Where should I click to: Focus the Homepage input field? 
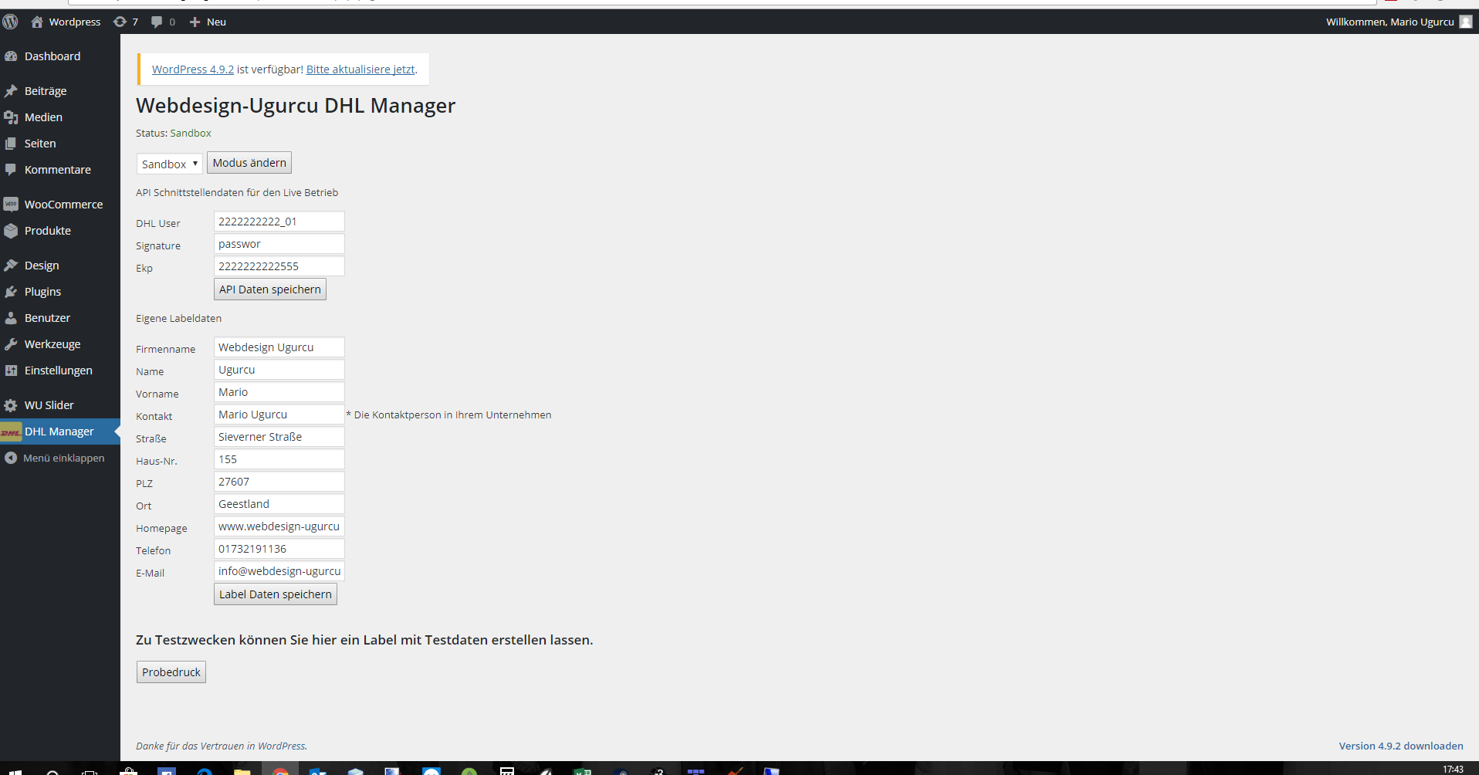click(279, 526)
